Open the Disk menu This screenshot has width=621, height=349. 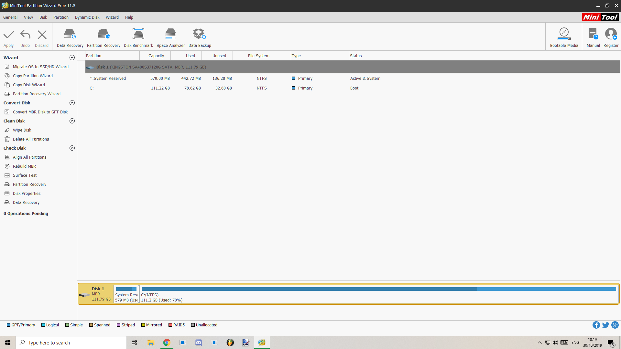point(43,17)
